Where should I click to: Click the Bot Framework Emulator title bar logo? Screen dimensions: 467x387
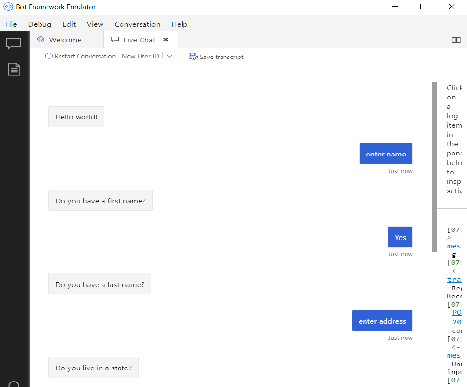click(8, 6)
